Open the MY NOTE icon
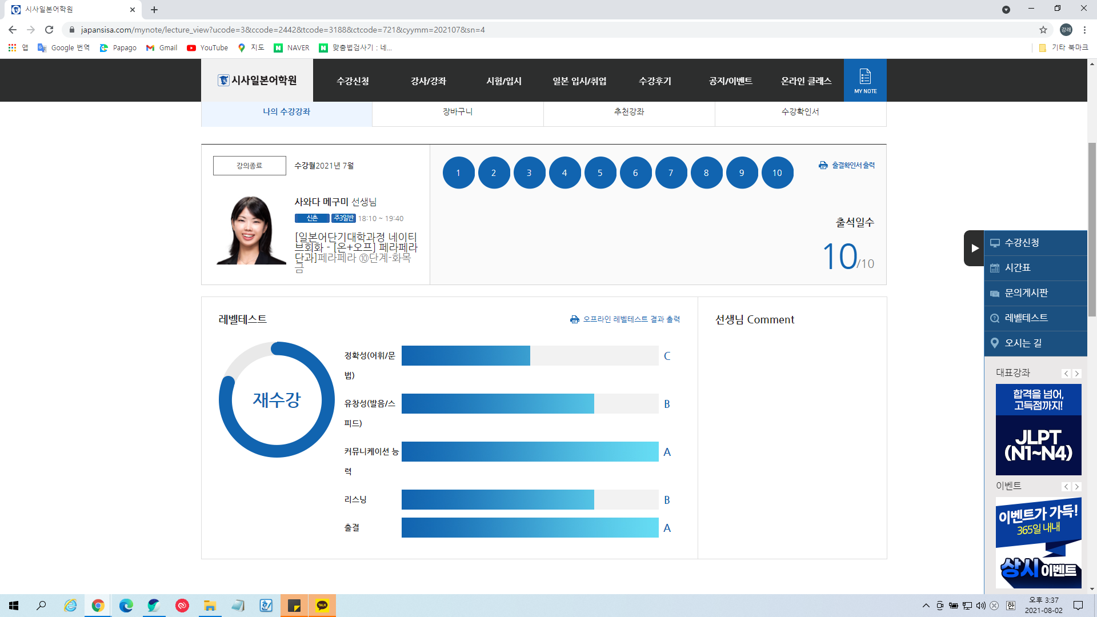The height and width of the screenshot is (617, 1097). pos(865,80)
